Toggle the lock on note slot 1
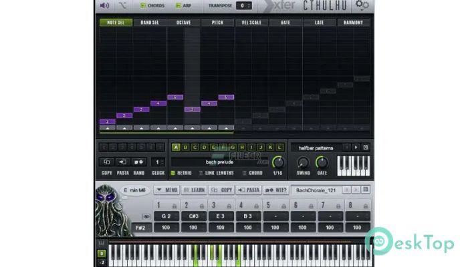This screenshot has height=267, width=468. point(174,206)
